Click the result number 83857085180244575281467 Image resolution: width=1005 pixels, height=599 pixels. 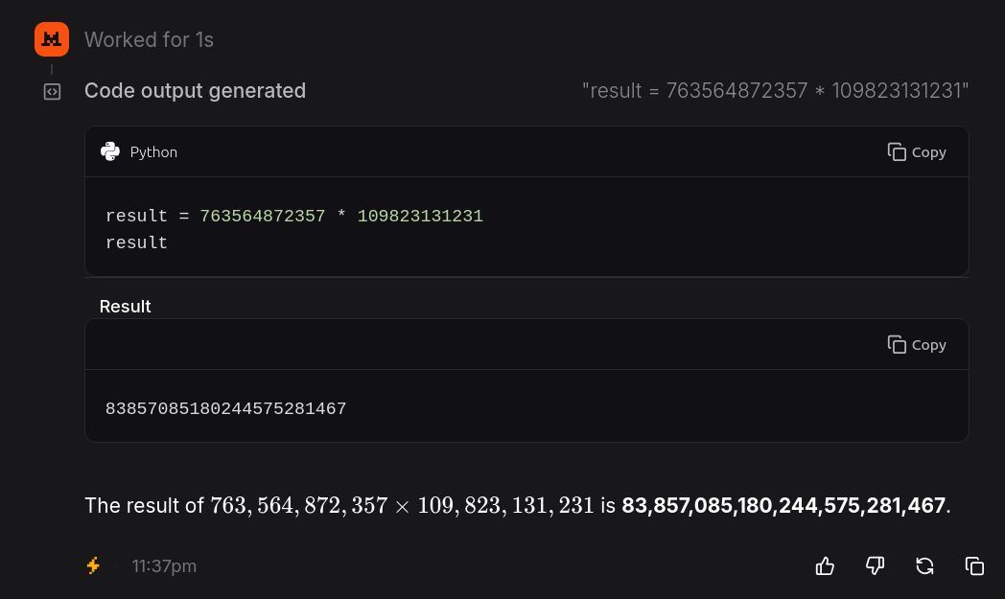pos(225,409)
